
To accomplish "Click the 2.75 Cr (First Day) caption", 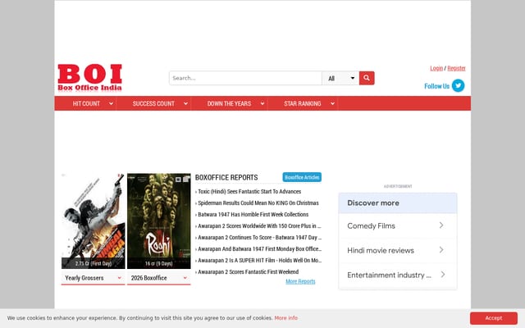I will [x=93, y=263].
